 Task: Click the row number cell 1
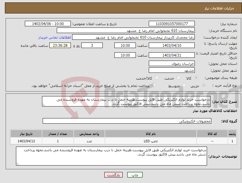point(232,141)
